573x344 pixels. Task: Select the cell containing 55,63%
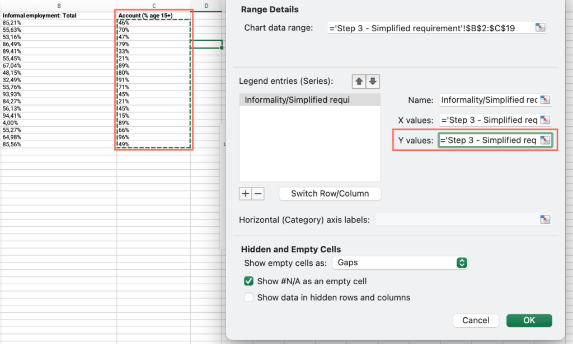(59, 30)
